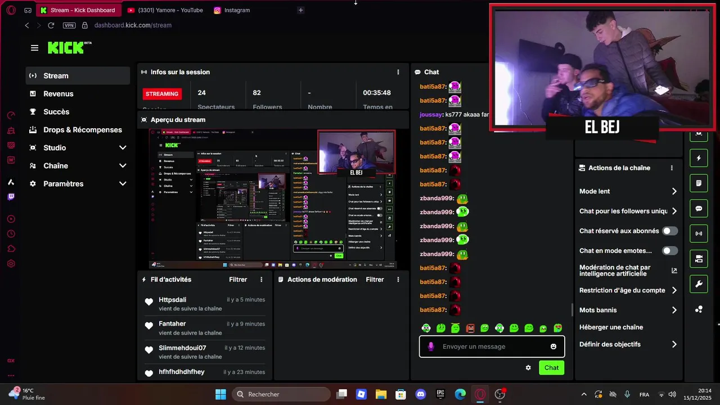Open Discord from the taskbar
The width and height of the screenshot is (720, 405).
click(x=420, y=394)
